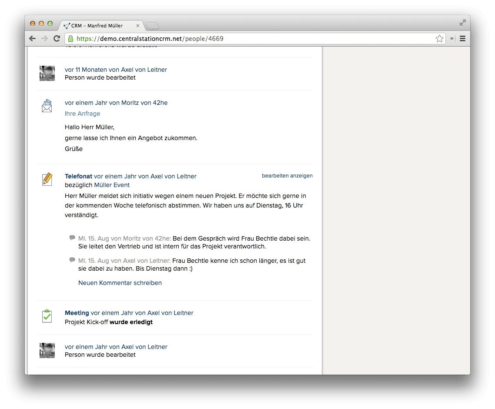Enter fullscreen using the window expand arrows

[462, 23]
